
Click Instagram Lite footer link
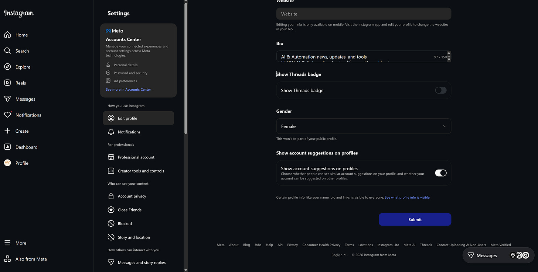pyautogui.click(x=388, y=245)
